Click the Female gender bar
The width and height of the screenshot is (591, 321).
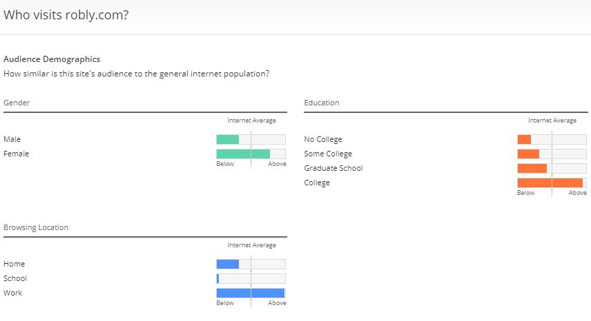(x=251, y=154)
